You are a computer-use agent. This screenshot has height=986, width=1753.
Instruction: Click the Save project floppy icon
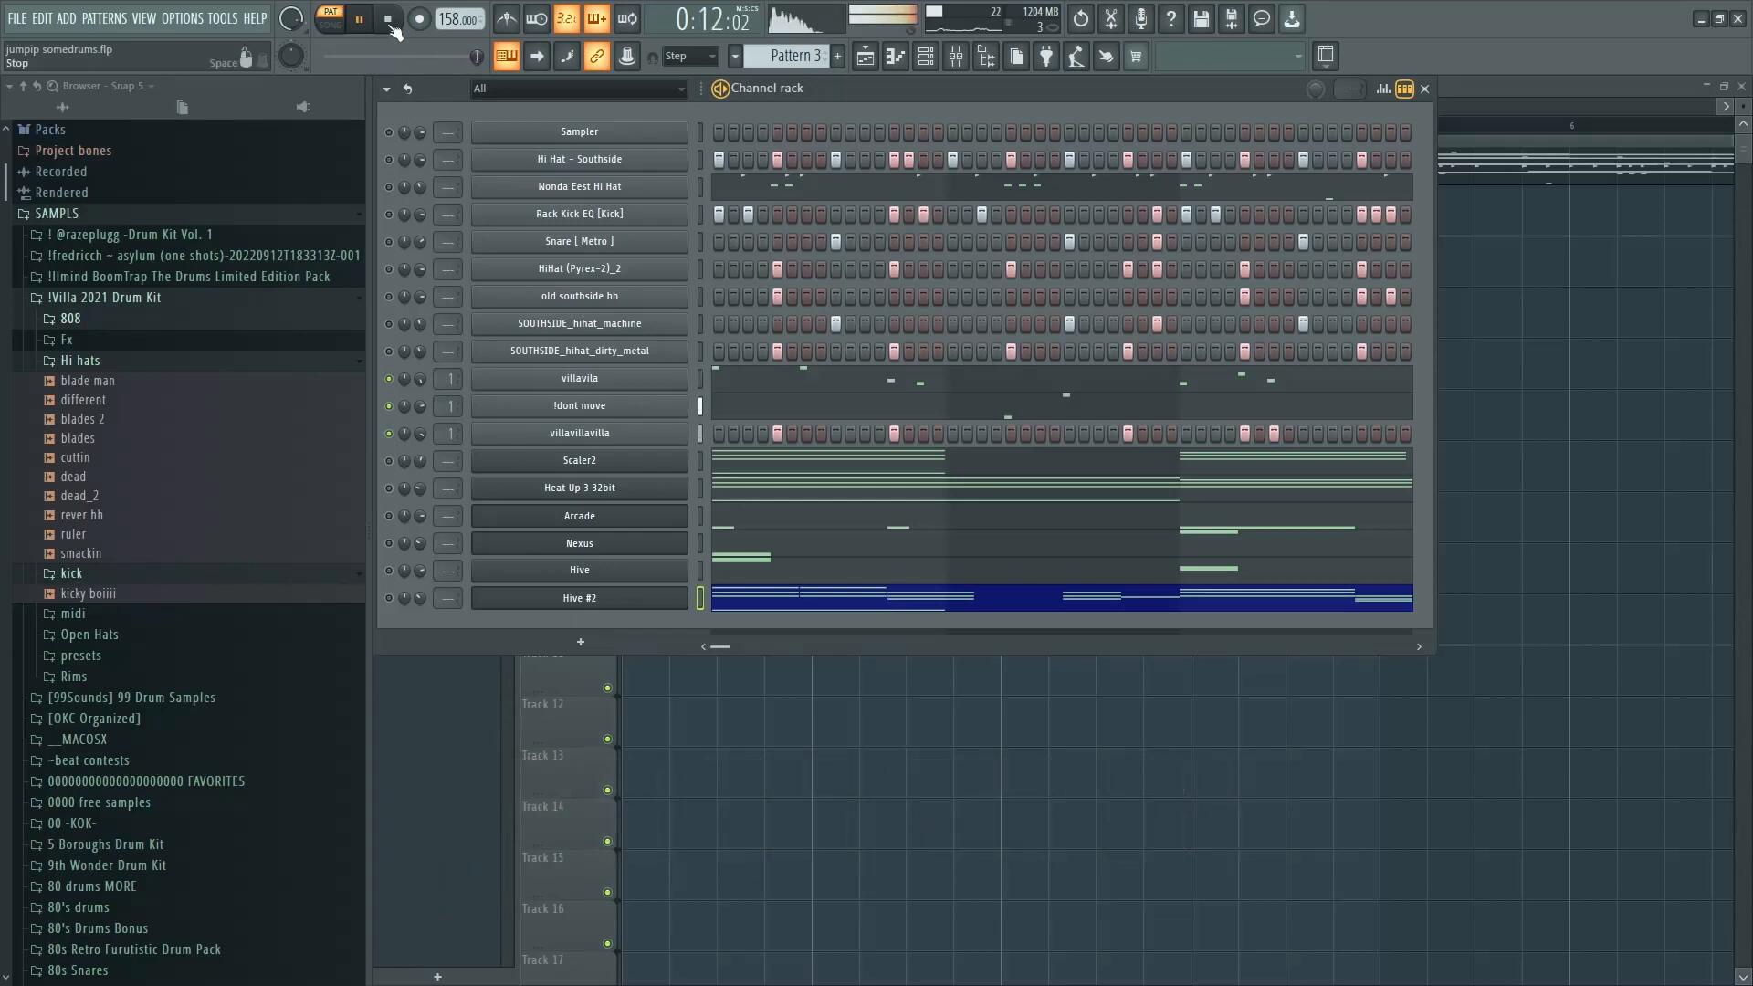(1201, 19)
